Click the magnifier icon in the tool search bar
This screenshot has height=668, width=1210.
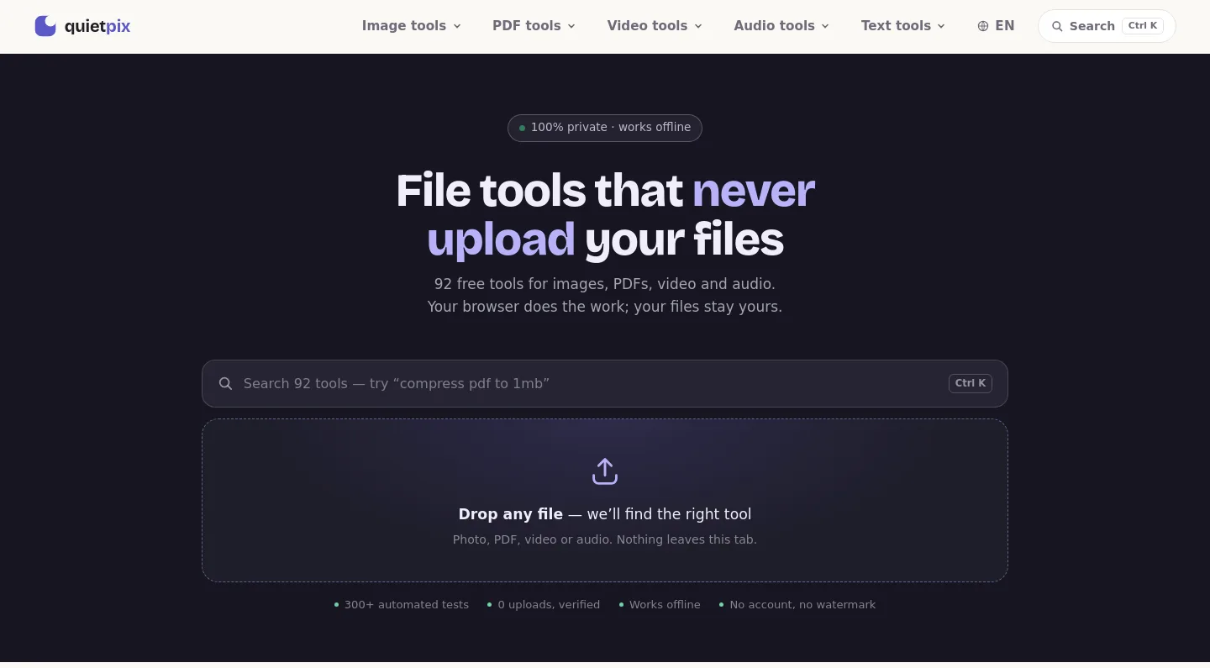225,384
